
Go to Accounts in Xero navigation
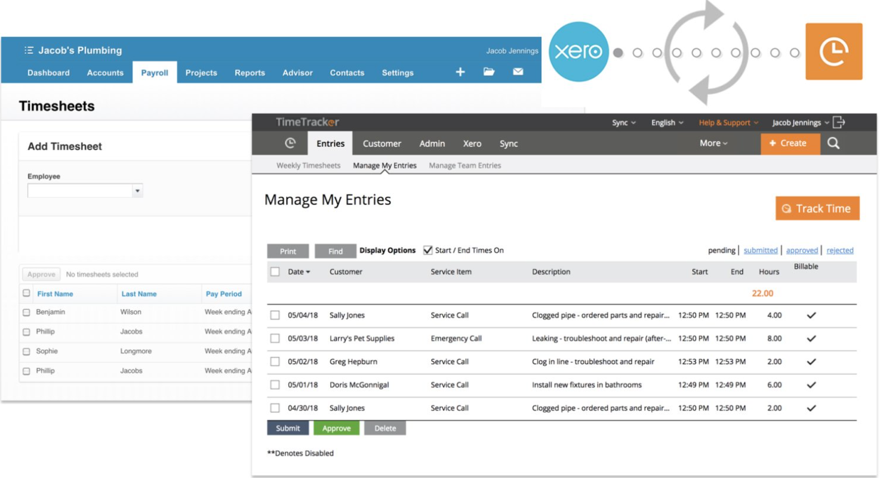[105, 73]
